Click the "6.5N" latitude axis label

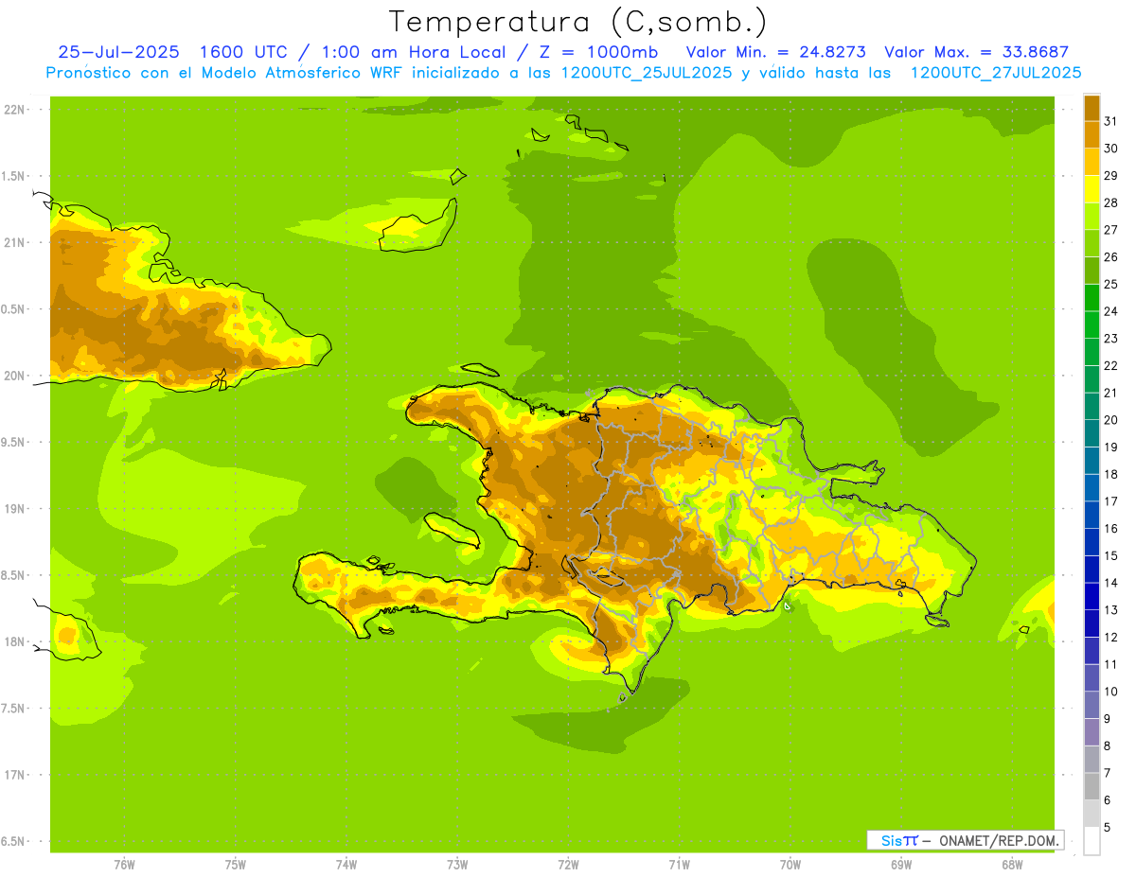12,842
